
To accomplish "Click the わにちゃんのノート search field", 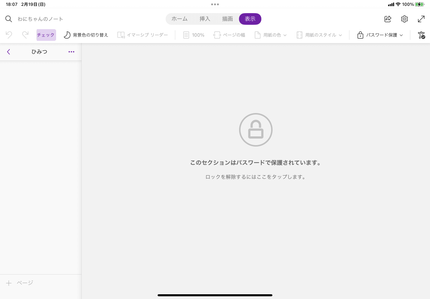I will [40, 19].
